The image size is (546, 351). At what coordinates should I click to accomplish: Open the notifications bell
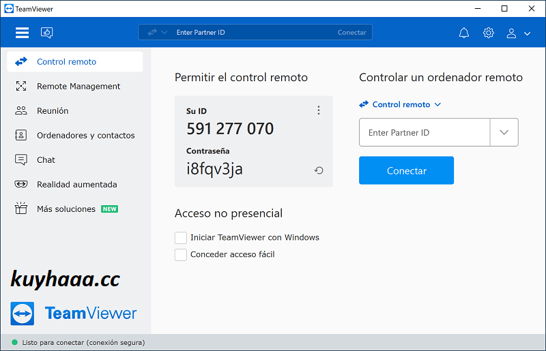(464, 33)
